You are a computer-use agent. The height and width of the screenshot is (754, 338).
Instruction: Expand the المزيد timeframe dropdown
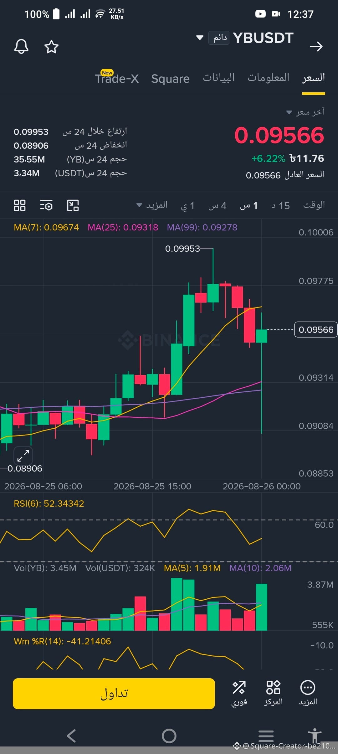pos(152,205)
